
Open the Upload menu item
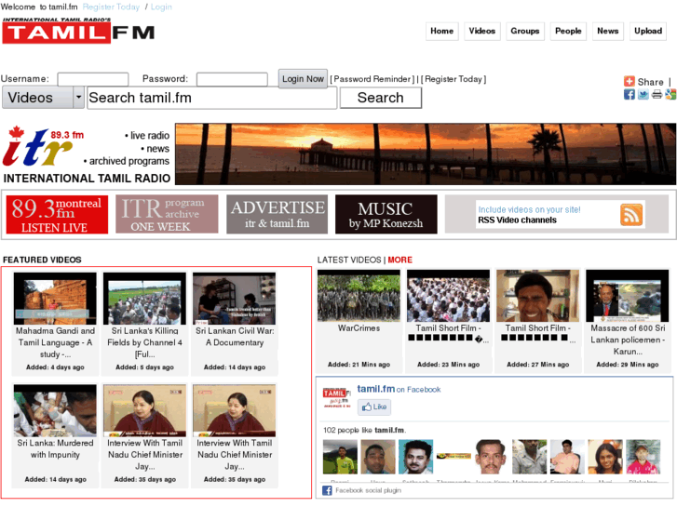(648, 31)
